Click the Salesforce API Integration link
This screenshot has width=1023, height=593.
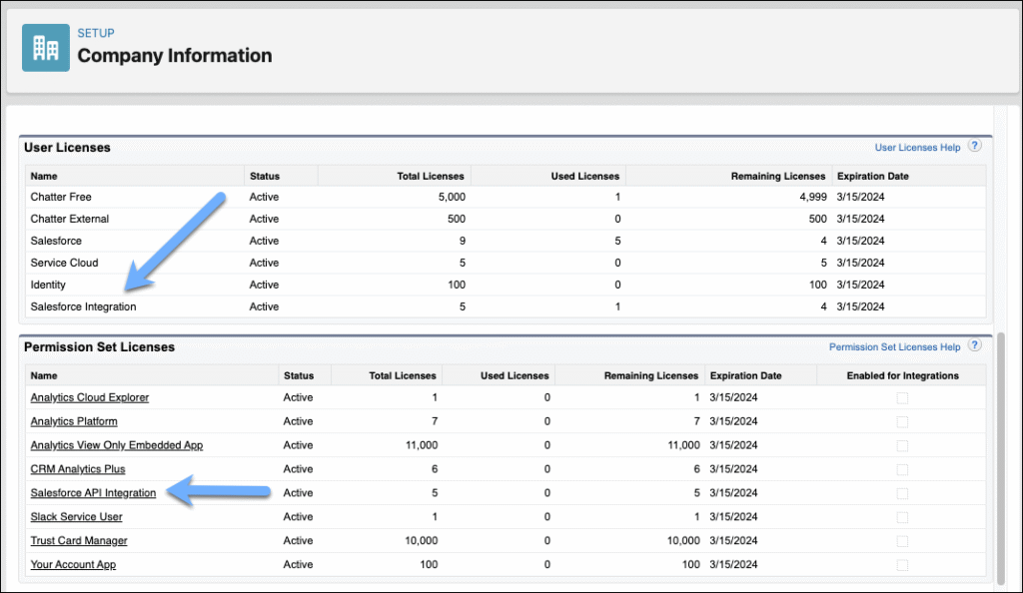click(x=93, y=493)
